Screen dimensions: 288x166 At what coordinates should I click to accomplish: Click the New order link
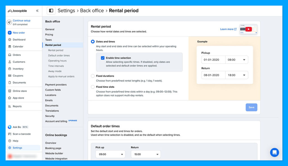tap(19, 33)
